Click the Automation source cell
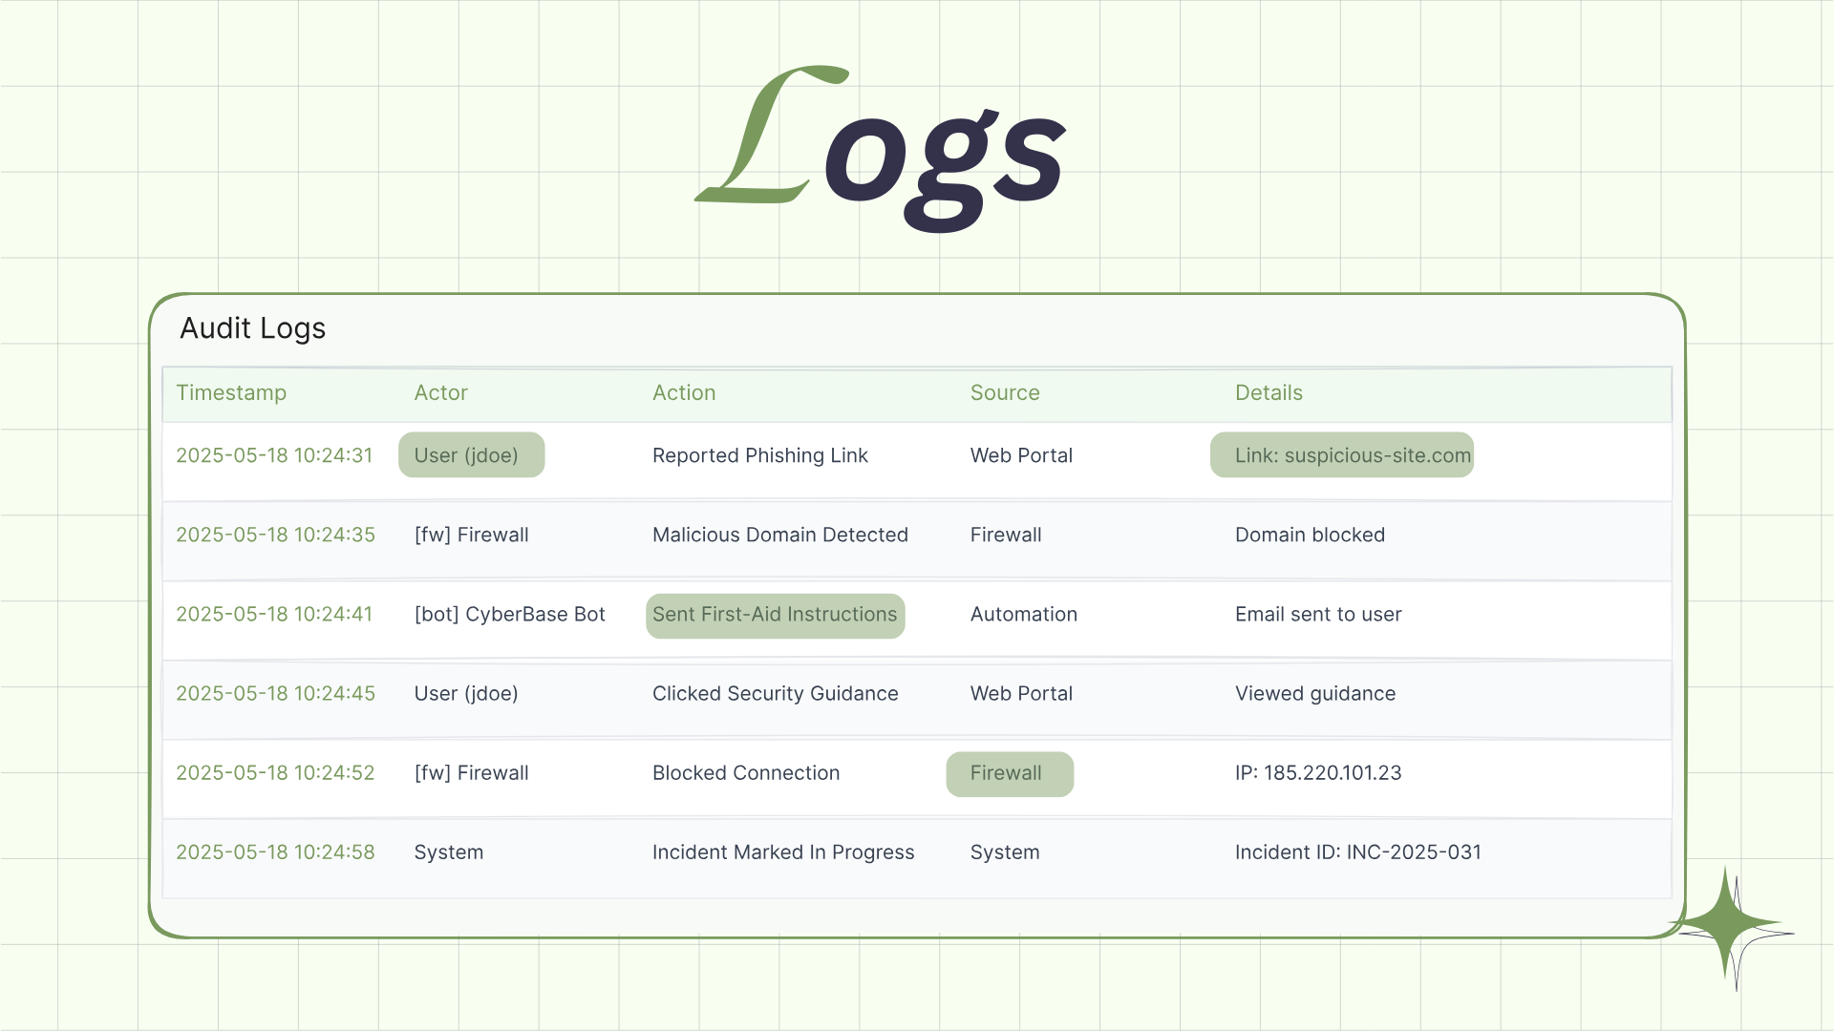1834x1031 pixels. tap(1024, 614)
